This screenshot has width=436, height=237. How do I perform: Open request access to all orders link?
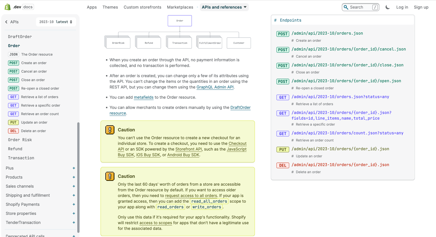click(x=191, y=196)
